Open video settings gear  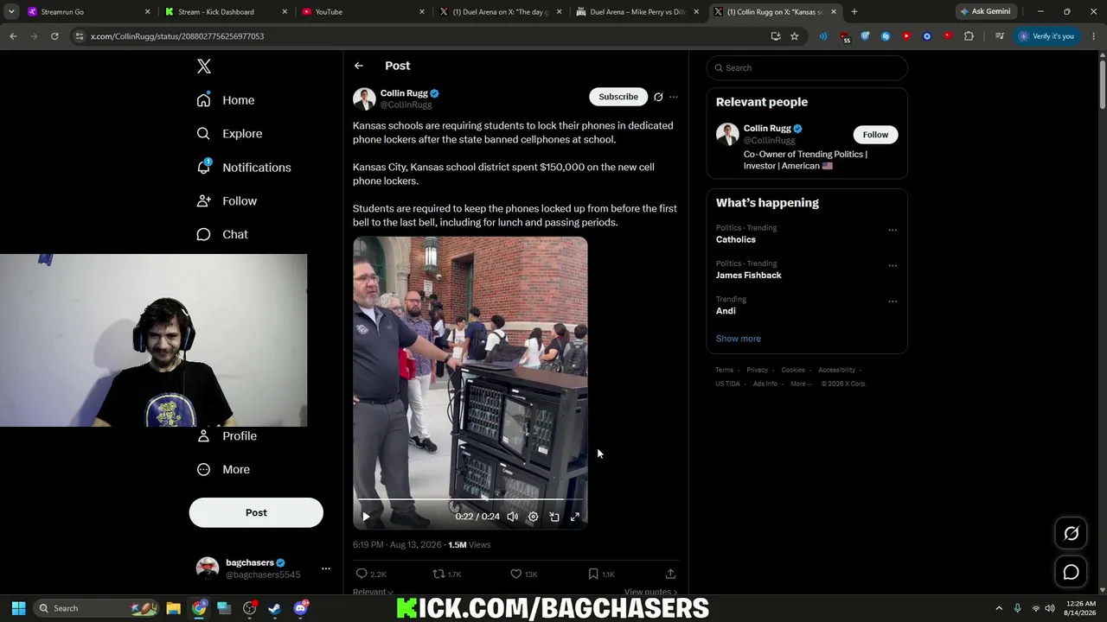(534, 517)
